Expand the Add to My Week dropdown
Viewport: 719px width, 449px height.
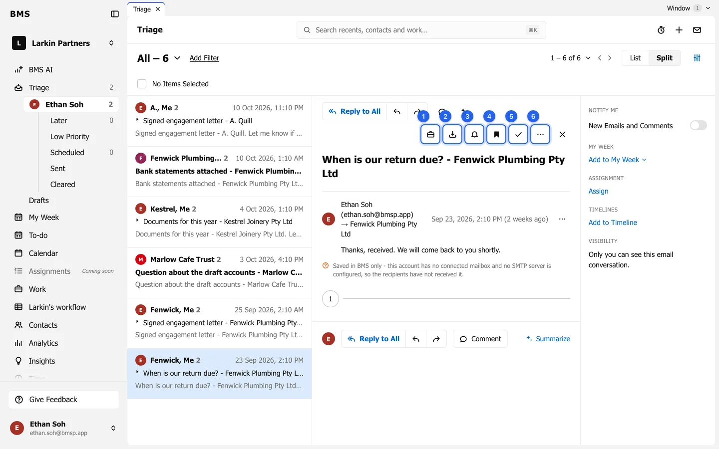click(x=618, y=160)
